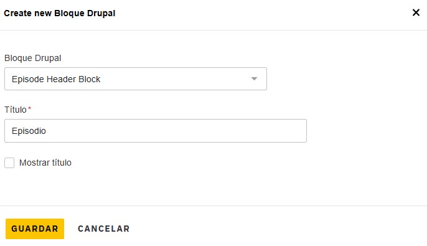This screenshot has height=246, width=427.
Task: Open the Bloque Drupal dropdown
Action: tap(136, 78)
